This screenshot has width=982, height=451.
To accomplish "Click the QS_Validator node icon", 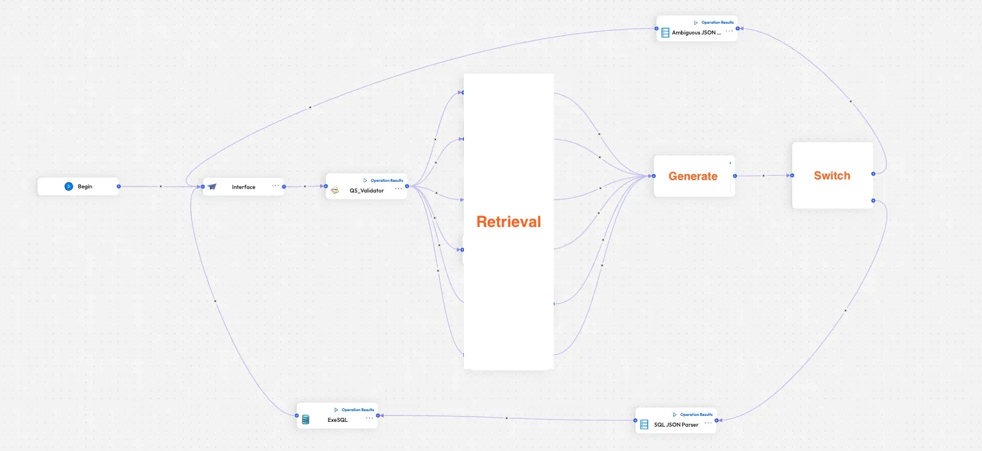I will (x=335, y=191).
